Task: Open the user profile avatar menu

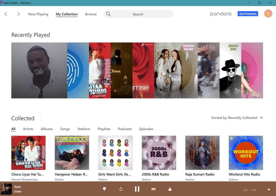Action: (268, 14)
